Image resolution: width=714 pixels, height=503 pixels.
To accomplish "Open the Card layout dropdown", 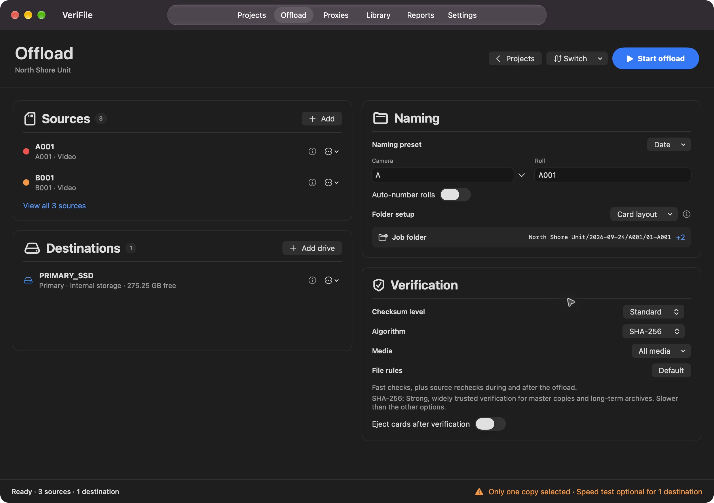I will click(x=644, y=214).
